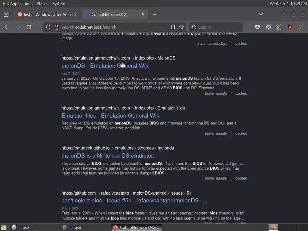Select CollabNet SearXNG taskbar window button
The image size is (308, 231).
coord(137,227)
